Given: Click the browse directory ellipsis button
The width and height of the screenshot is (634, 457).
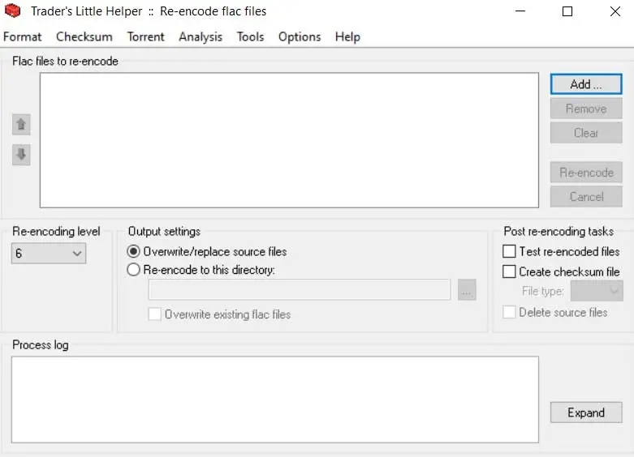Looking at the screenshot, I should click(x=467, y=290).
